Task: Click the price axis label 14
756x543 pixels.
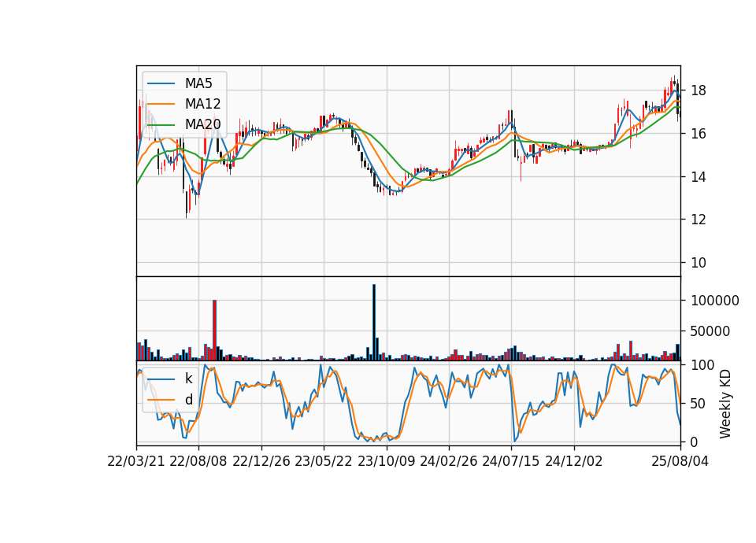Action: point(699,177)
